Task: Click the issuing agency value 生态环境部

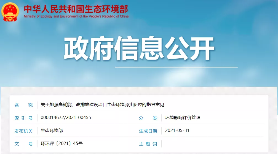Action: 52,130
